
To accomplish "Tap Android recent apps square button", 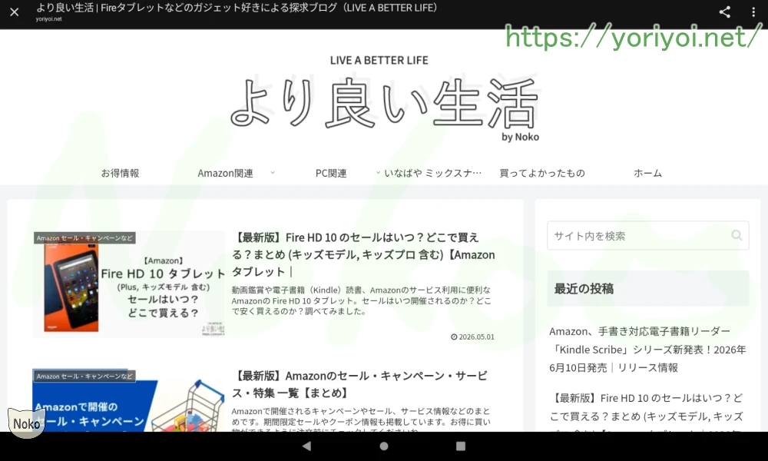I will 460,446.
